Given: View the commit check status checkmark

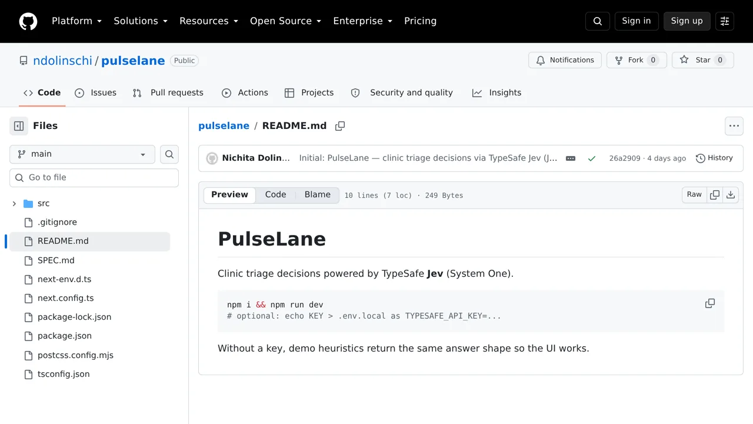Looking at the screenshot, I should pos(592,158).
